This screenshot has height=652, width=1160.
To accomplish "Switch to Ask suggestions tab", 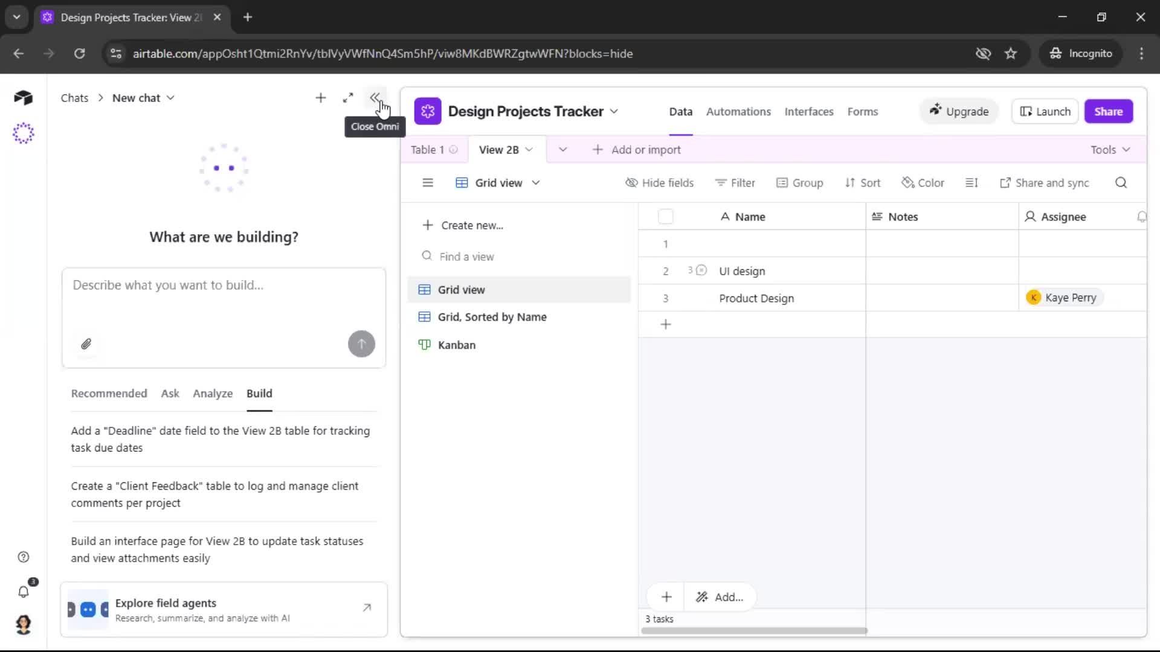I will pos(170,394).
